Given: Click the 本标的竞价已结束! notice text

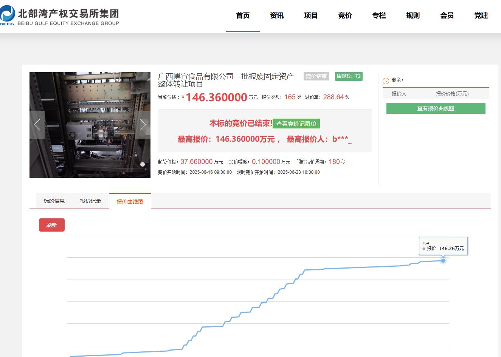Looking at the screenshot, I should tap(241, 124).
